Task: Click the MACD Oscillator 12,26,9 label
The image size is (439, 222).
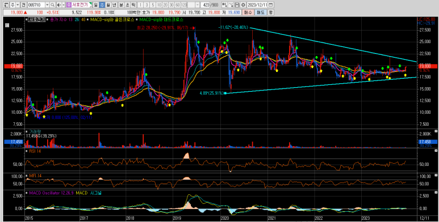Action: click(52, 193)
